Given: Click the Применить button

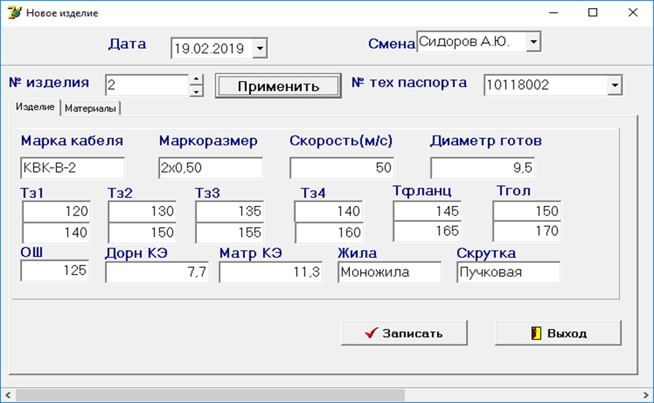Looking at the screenshot, I should [x=278, y=86].
